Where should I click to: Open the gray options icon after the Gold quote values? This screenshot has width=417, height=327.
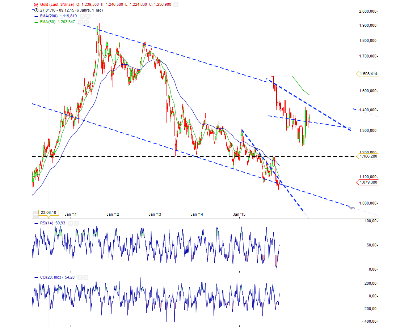[x=176, y=5]
